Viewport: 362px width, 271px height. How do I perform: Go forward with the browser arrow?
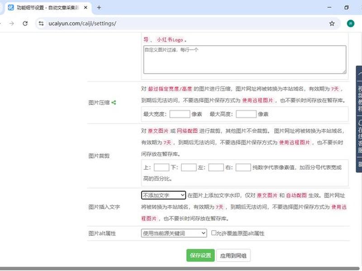coord(12,23)
